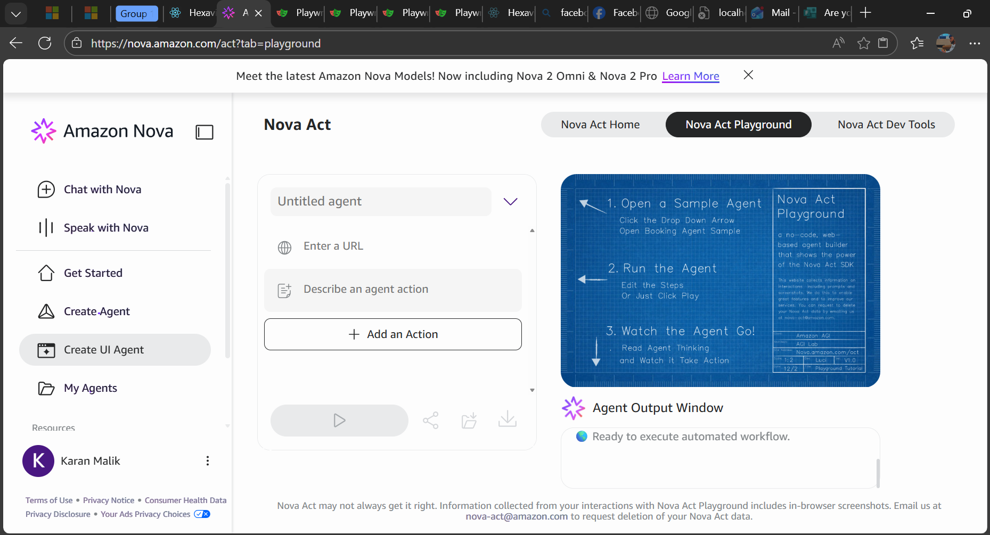Click Ready to execute automated workflow text

(x=691, y=437)
